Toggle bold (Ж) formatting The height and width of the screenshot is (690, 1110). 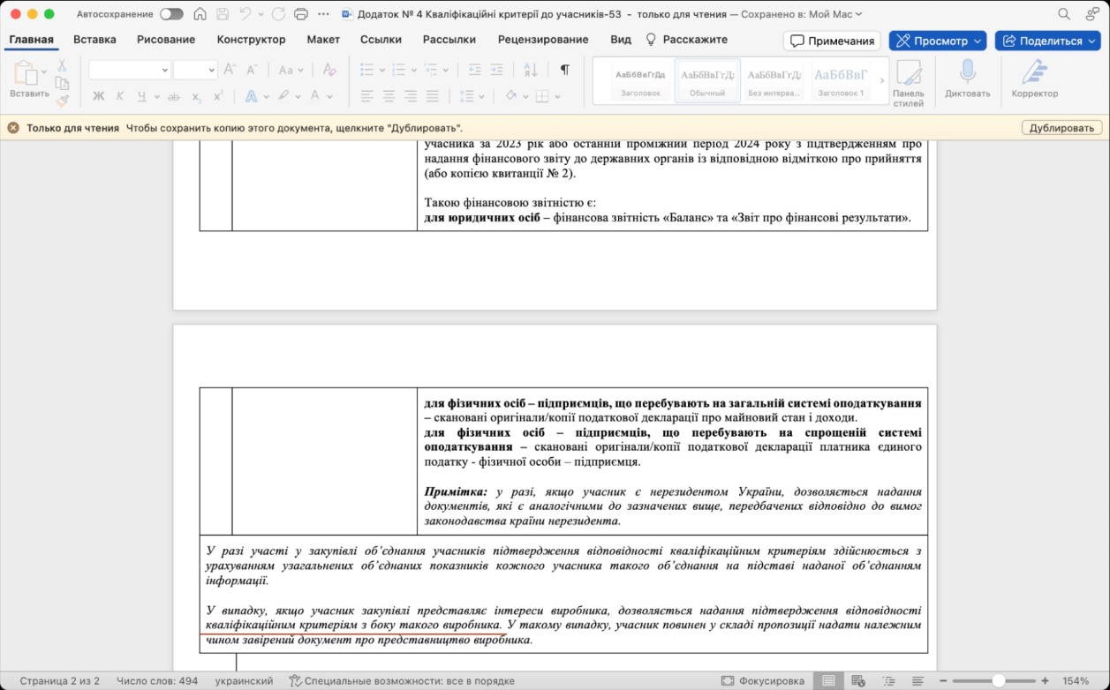click(98, 96)
